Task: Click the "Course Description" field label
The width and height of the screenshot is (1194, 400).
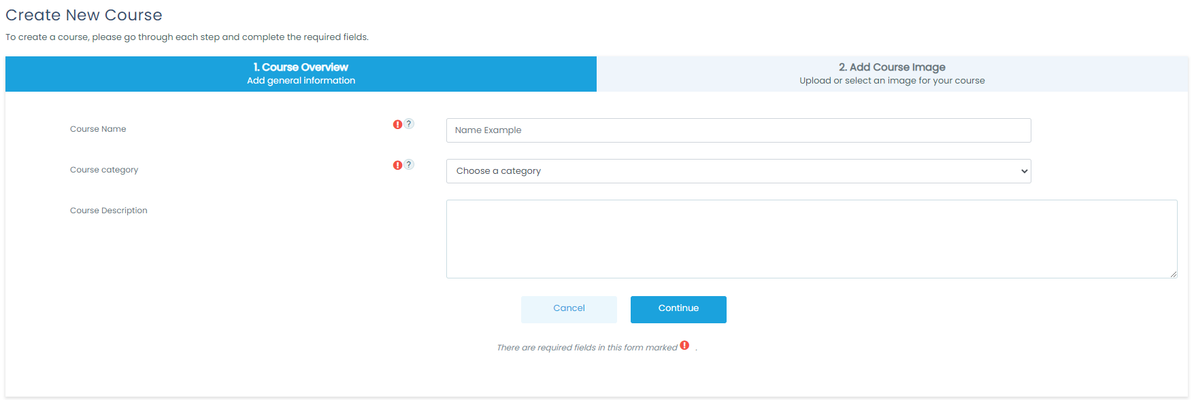Action: click(109, 211)
